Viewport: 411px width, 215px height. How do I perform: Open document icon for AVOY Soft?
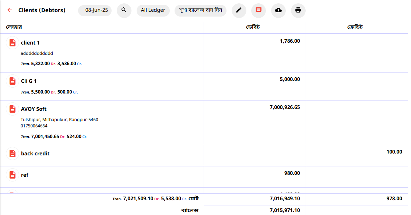pyautogui.click(x=12, y=109)
